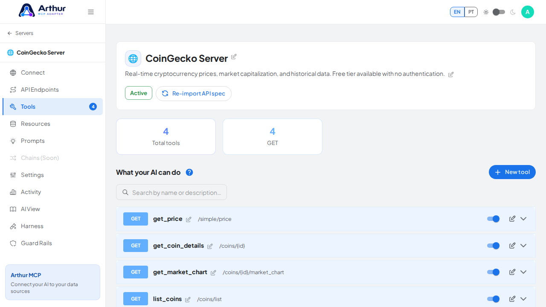This screenshot has height=307, width=546.
Task: Click the GET count stat card
Action: coord(273,136)
